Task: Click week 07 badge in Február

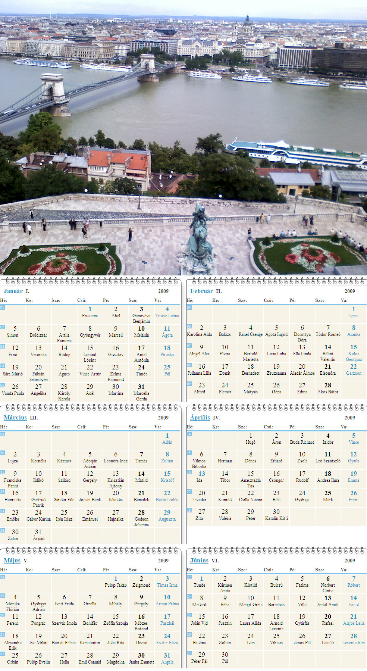Action: (x=189, y=346)
